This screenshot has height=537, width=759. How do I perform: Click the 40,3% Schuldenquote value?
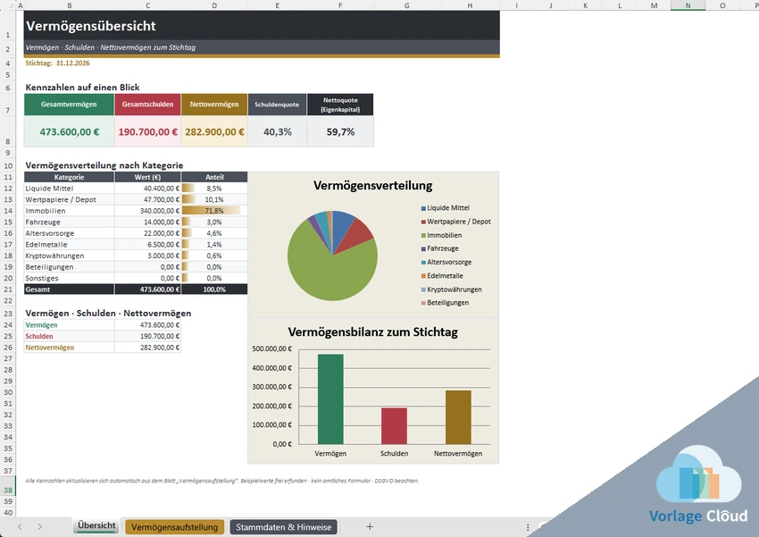[278, 131]
